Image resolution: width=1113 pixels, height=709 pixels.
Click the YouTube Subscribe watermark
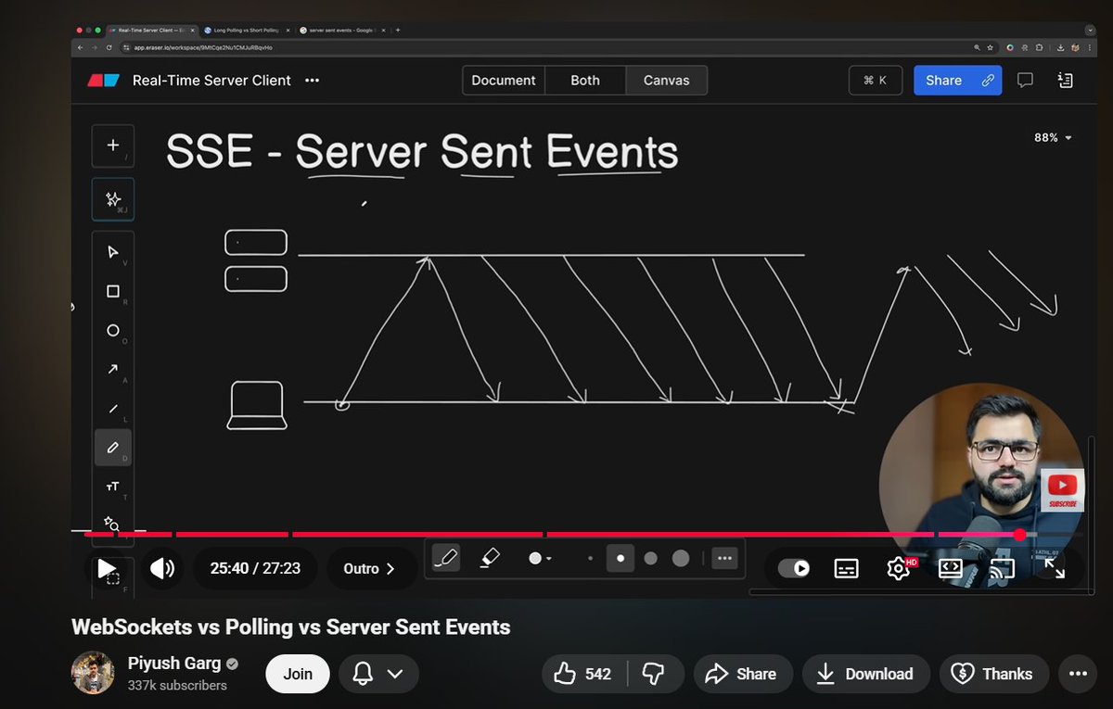(x=1063, y=490)
